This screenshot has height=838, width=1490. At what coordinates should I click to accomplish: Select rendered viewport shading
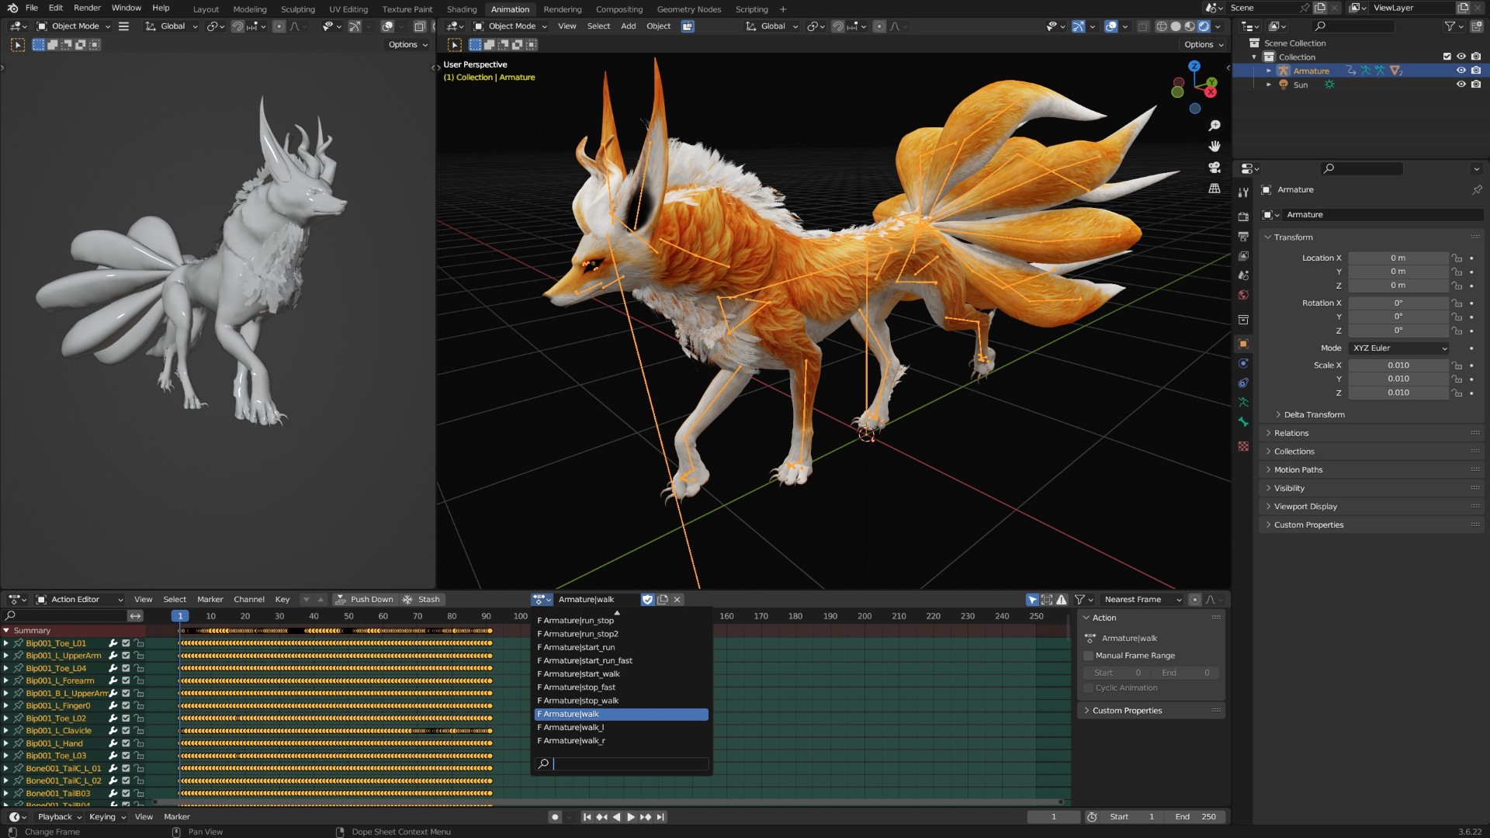point(1204,26)
